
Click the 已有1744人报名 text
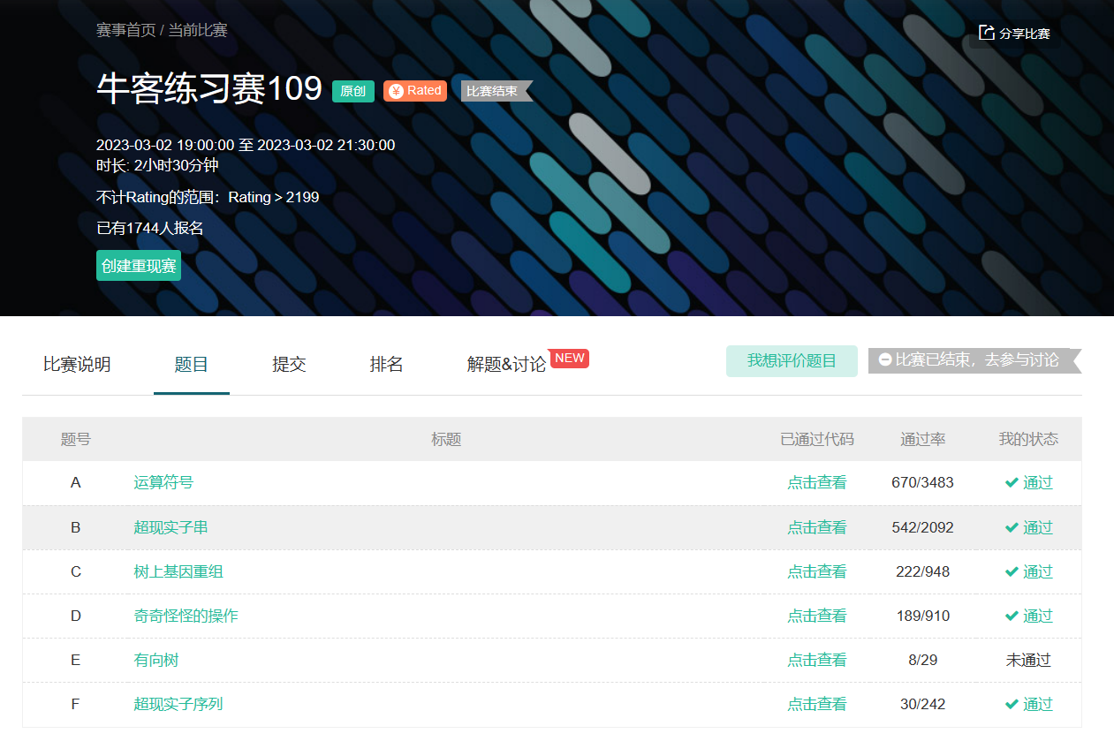pyautogui.click(x=150, y=228)
